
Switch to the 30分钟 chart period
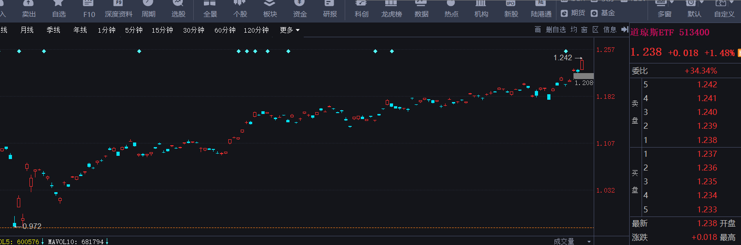click(193, 30)
